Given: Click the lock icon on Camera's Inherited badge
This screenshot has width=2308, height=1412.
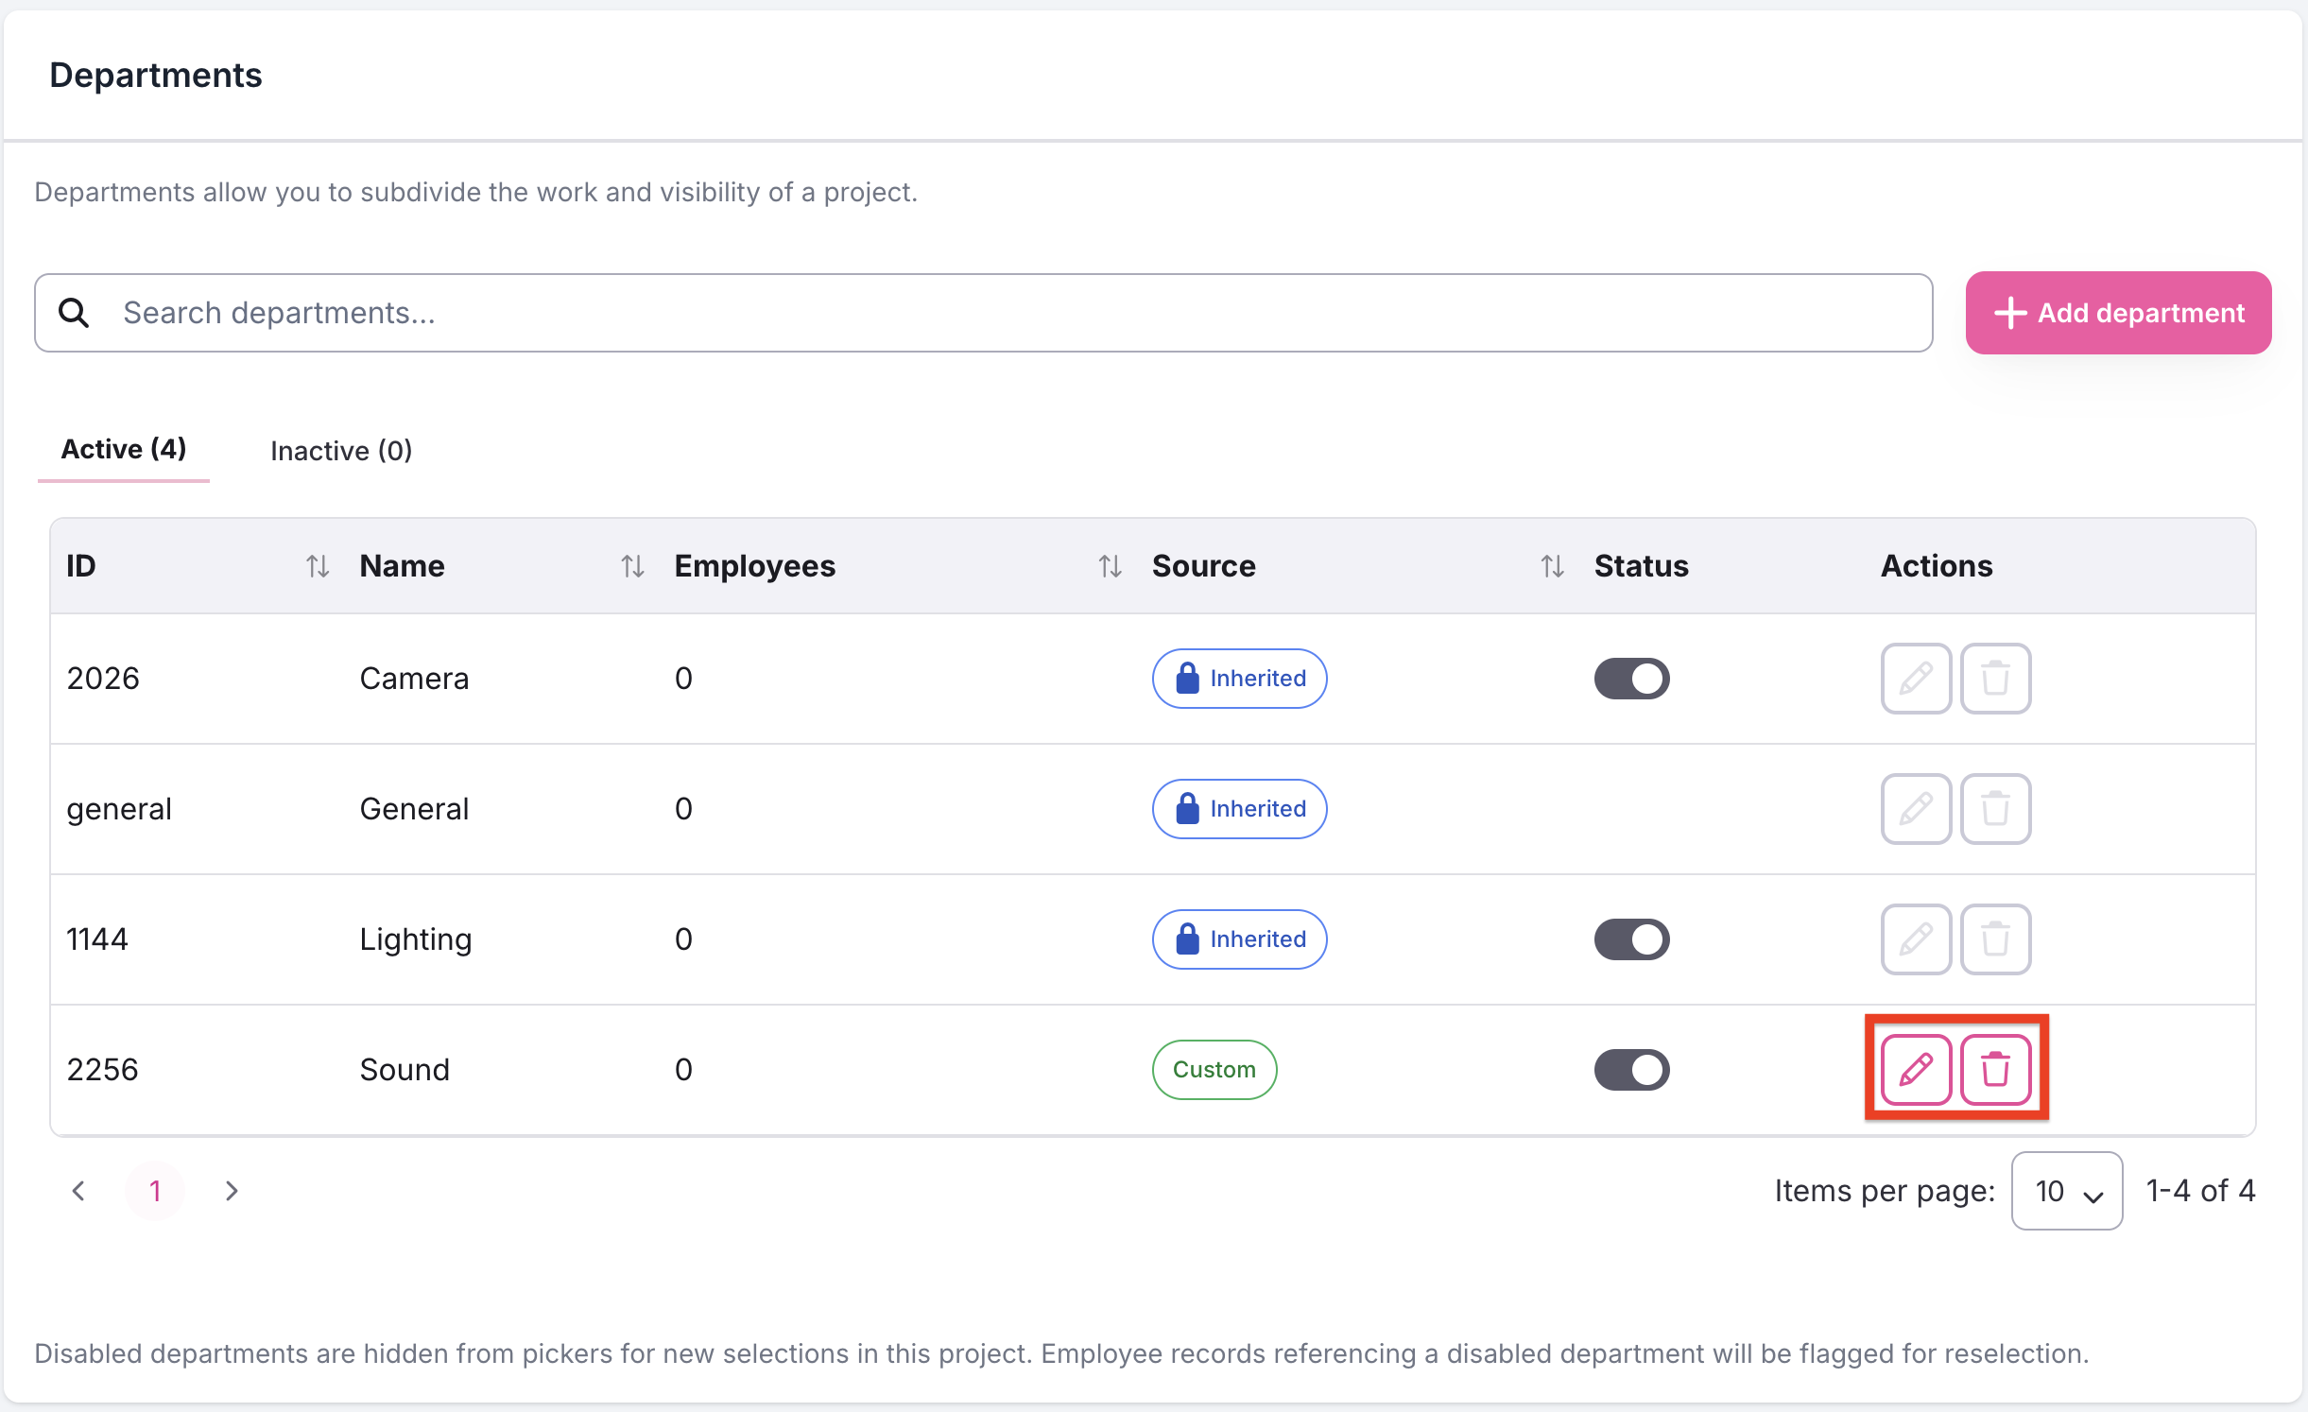Looking at the screenshot, I should coord(1187,678).
